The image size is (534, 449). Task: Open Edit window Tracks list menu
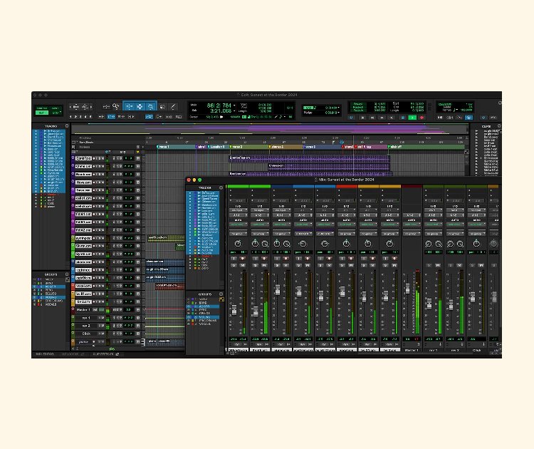coord(67,126)
